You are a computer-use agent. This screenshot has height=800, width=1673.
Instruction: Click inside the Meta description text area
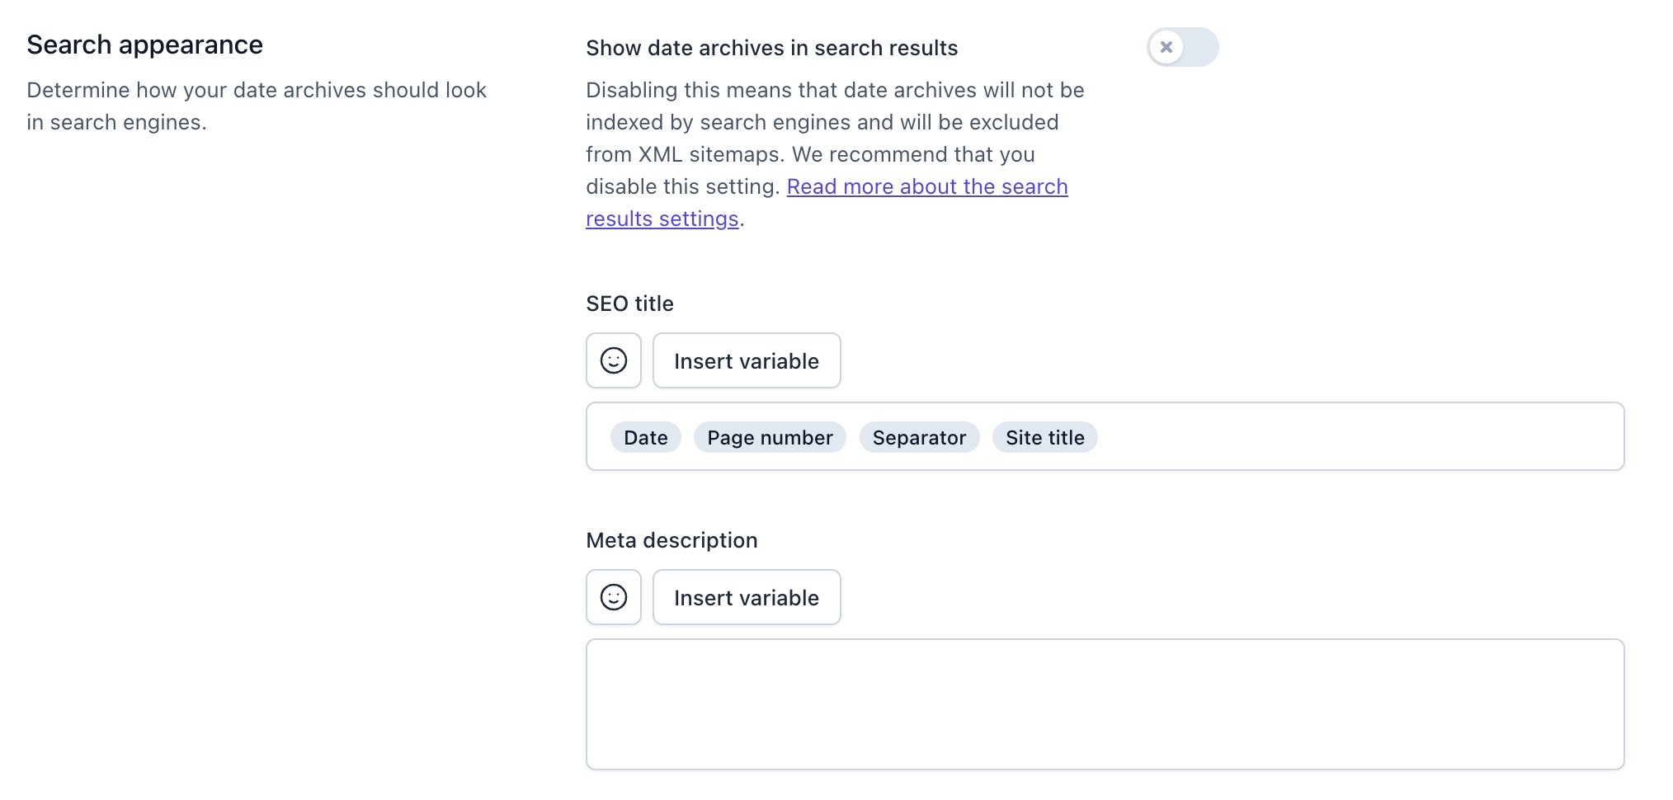pyautogui.click(x=1105, y=704)
